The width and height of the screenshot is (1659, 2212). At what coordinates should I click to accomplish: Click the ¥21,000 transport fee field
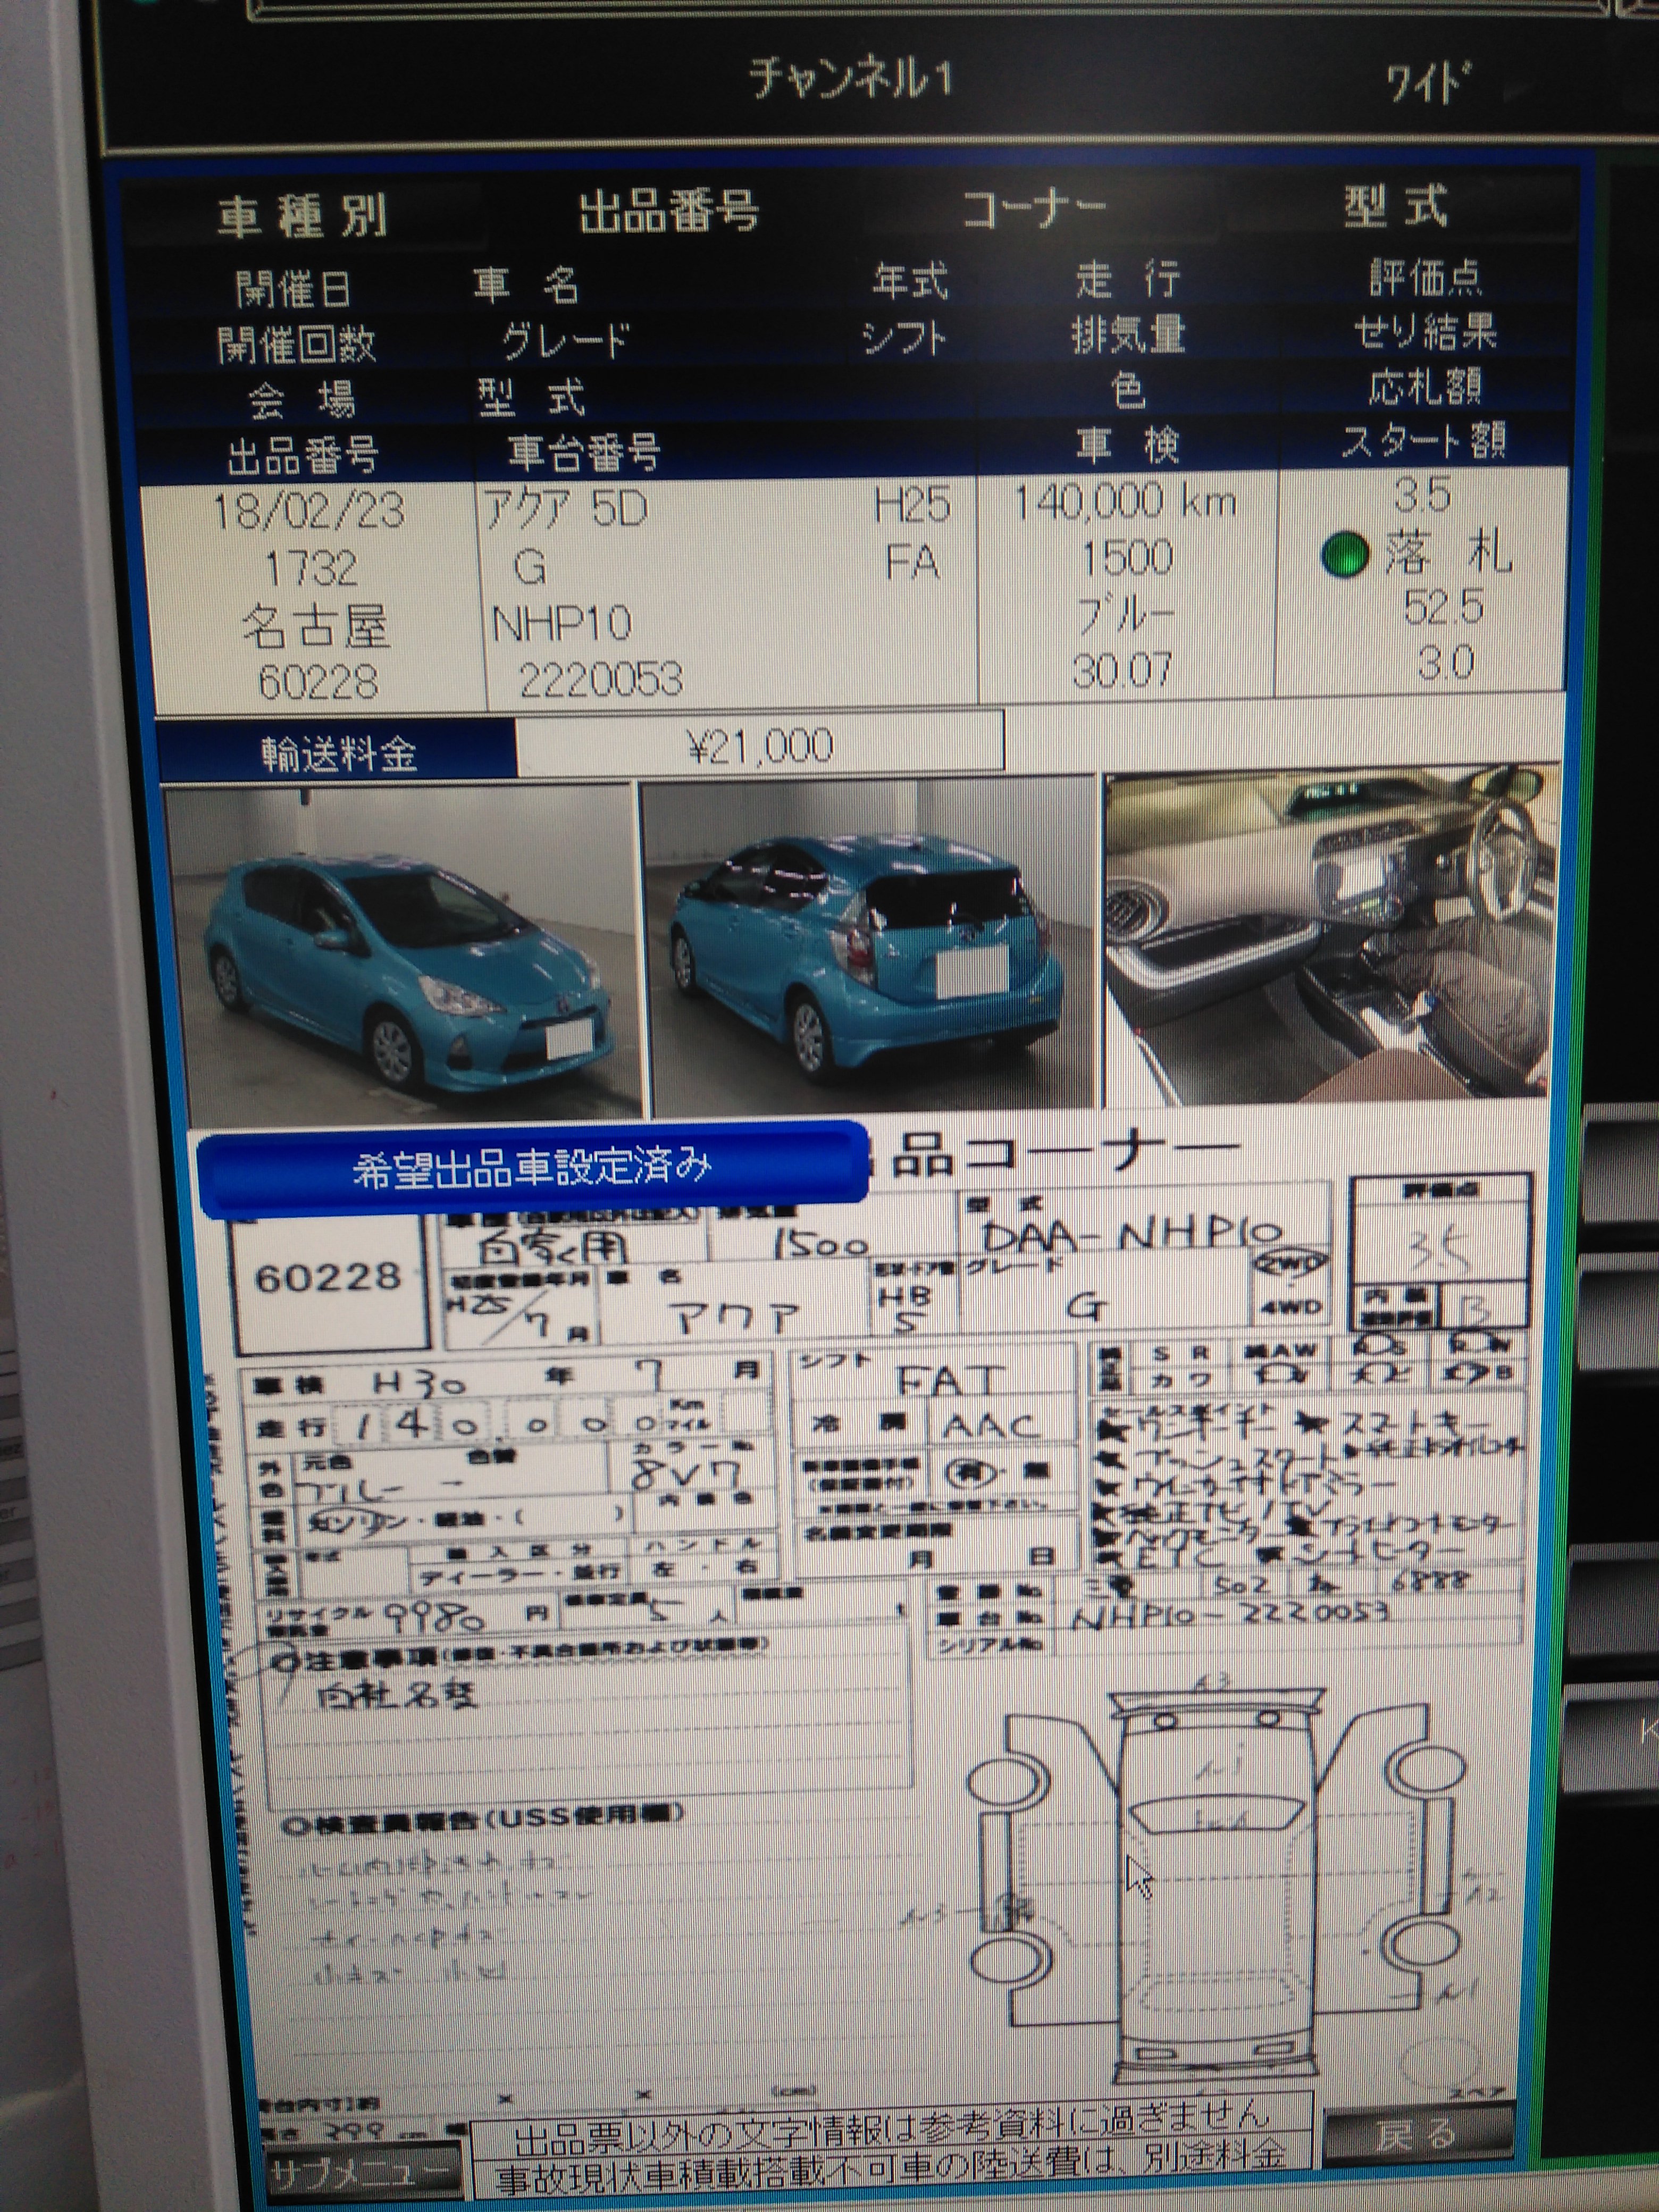[x=760, y=746]
